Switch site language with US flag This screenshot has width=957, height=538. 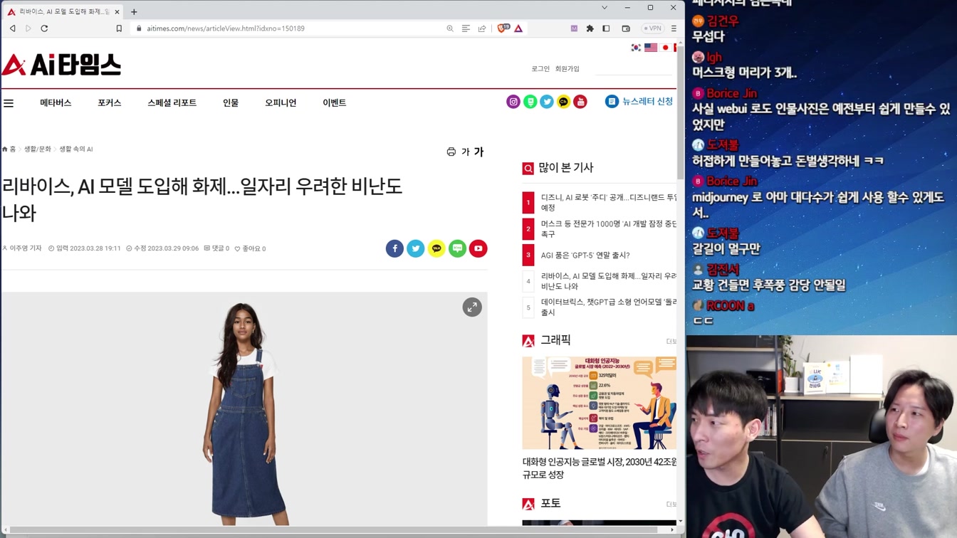tap(651, 48)
